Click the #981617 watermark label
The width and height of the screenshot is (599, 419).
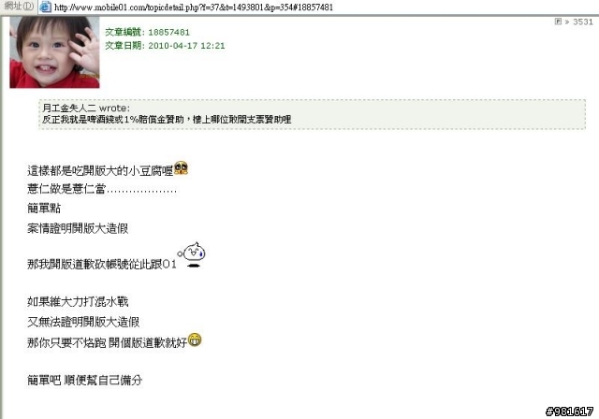tap(570, 412)
